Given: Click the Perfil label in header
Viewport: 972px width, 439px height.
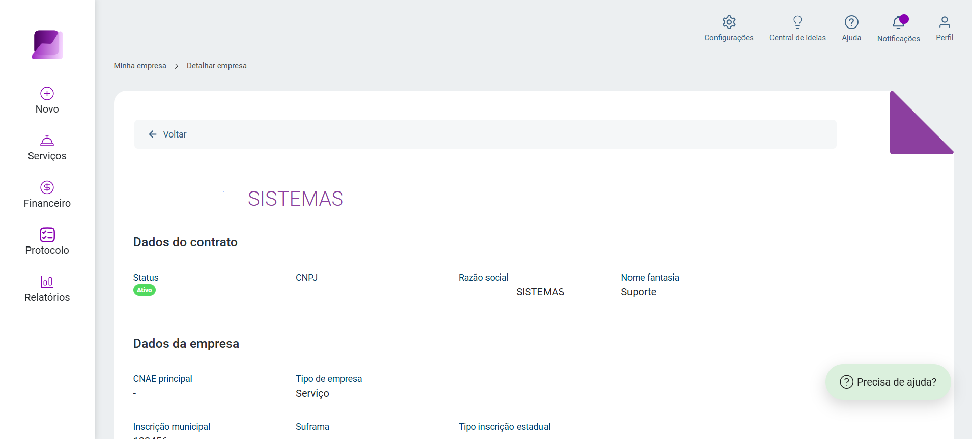Looking at the screenshot, I should [x=945, y=38].
